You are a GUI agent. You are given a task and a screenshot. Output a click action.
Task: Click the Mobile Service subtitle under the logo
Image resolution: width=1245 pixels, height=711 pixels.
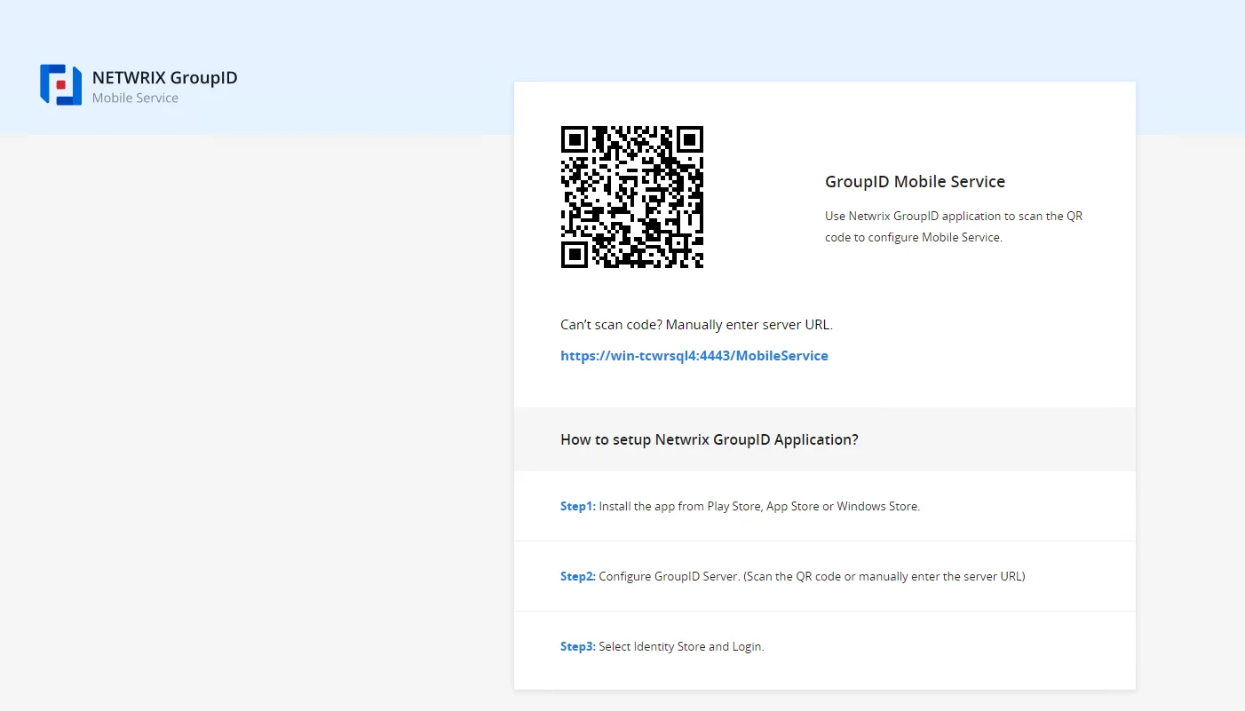(135, 99)
